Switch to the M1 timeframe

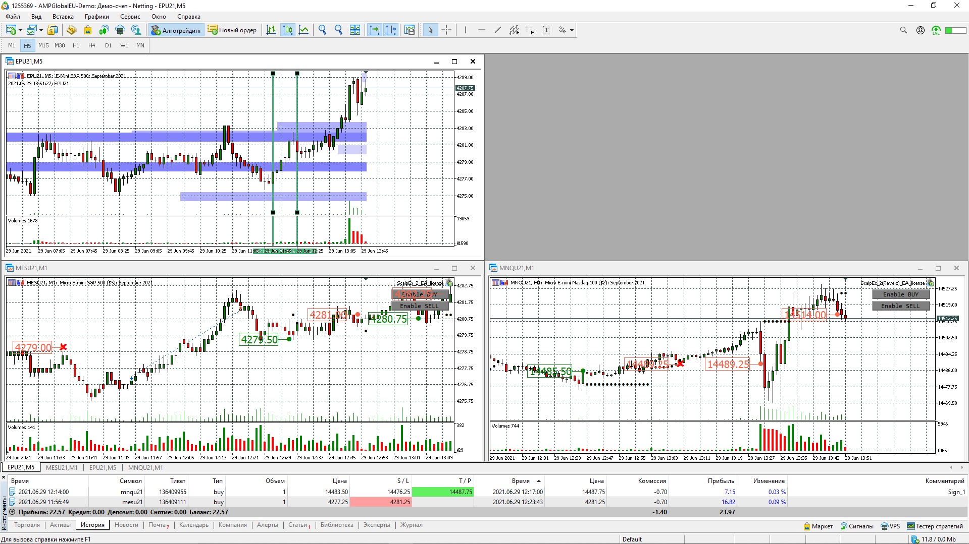coord(12,45)
